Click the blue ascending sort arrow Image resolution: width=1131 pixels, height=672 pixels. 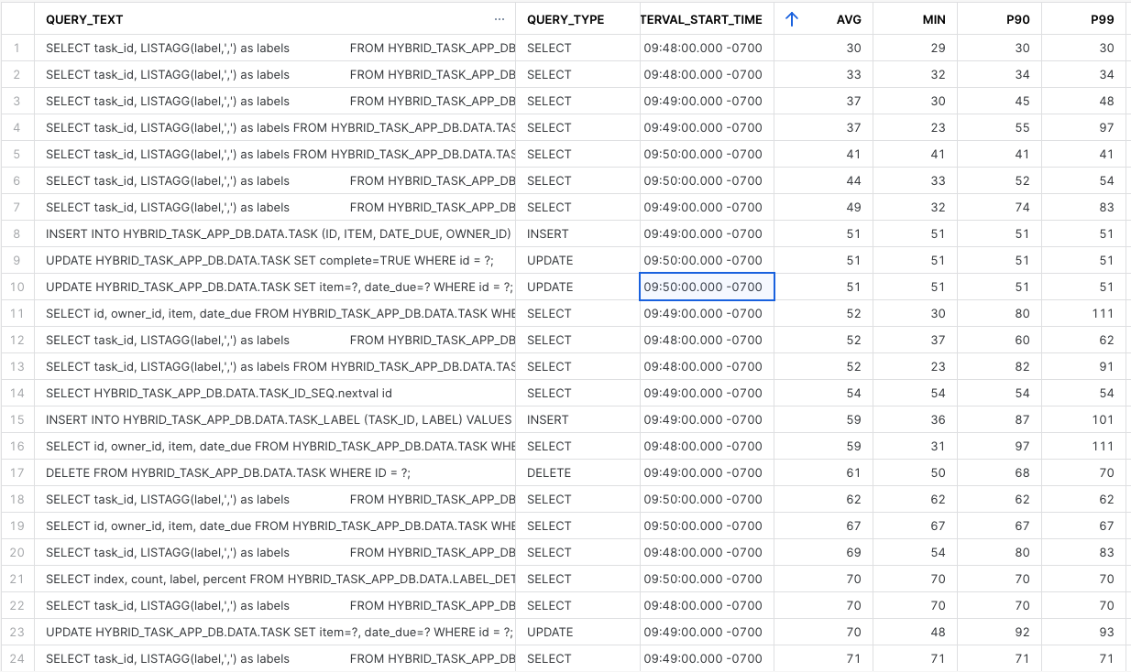tap(791, 18)
